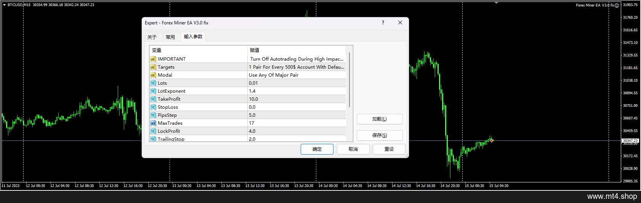Open the BTCUSD chart menu triangle
The image size is (641, 203).
click(x=4, y=5)
